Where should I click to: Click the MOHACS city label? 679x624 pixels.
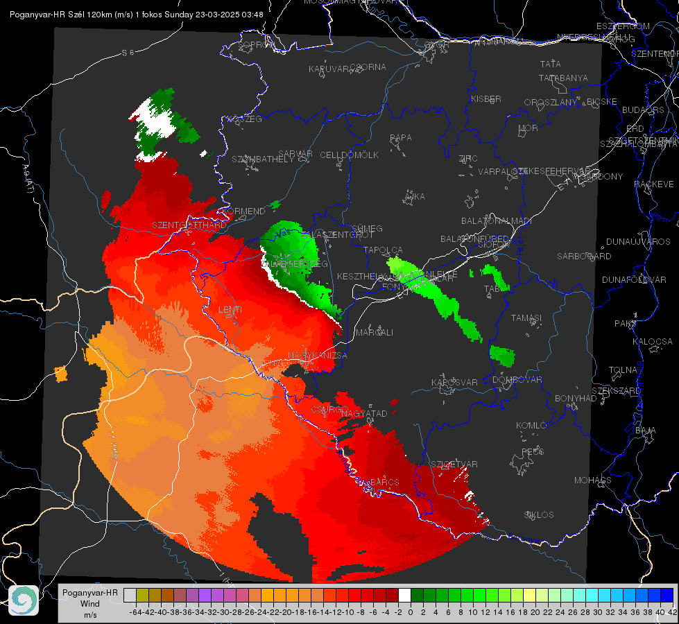point(593,480)
